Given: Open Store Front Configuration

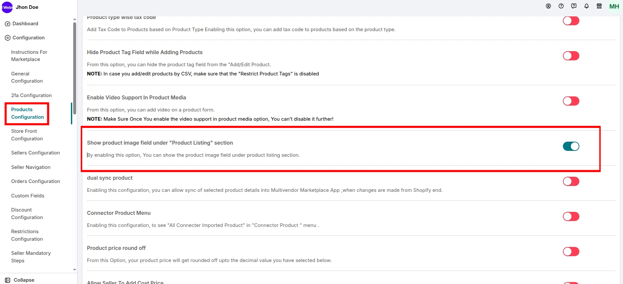Looking at the screenshot, I should (x=27, y=135).
